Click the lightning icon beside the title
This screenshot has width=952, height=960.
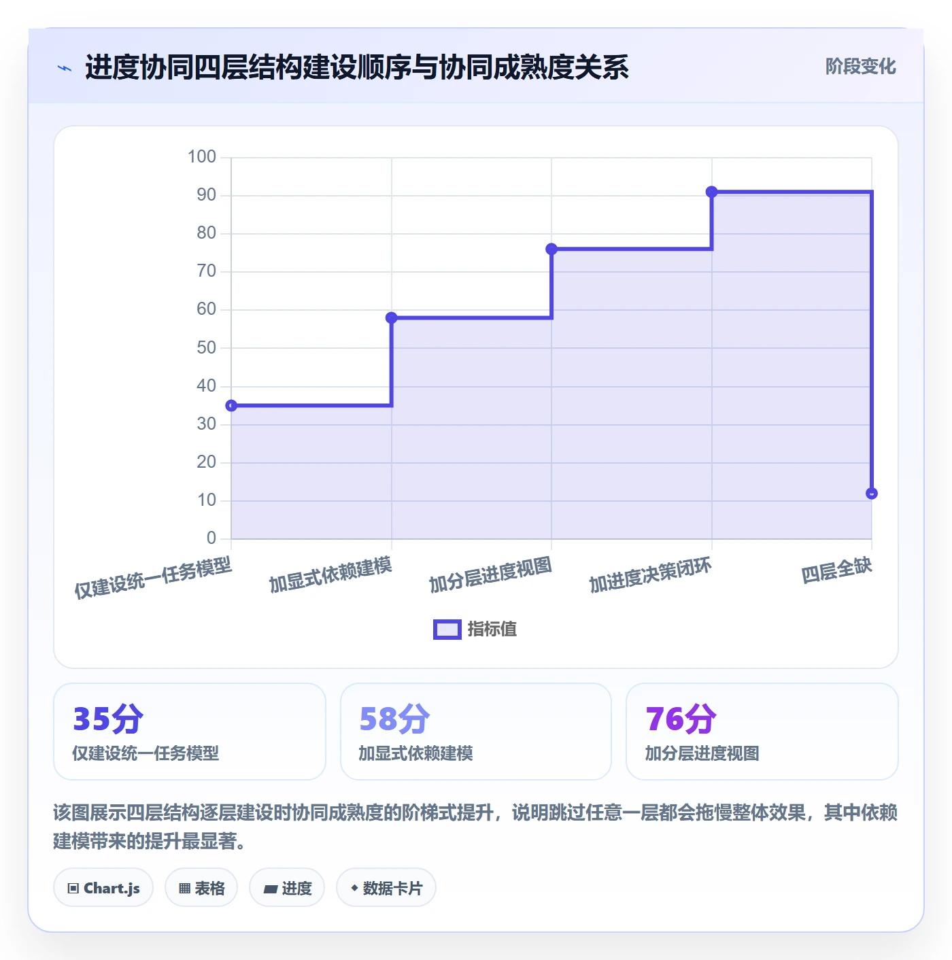[65, 68]
